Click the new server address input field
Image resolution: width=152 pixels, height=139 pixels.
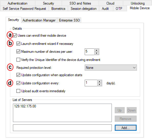click(x=62, y=128)
